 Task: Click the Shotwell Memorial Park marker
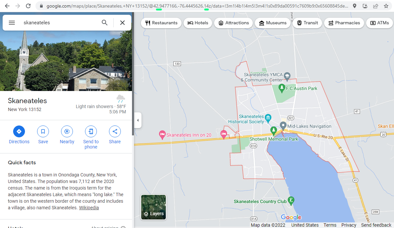click(x=274, y=131)
